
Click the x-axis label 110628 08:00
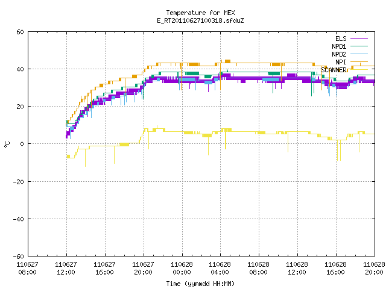pyautogui.click(x=259, y=269)
